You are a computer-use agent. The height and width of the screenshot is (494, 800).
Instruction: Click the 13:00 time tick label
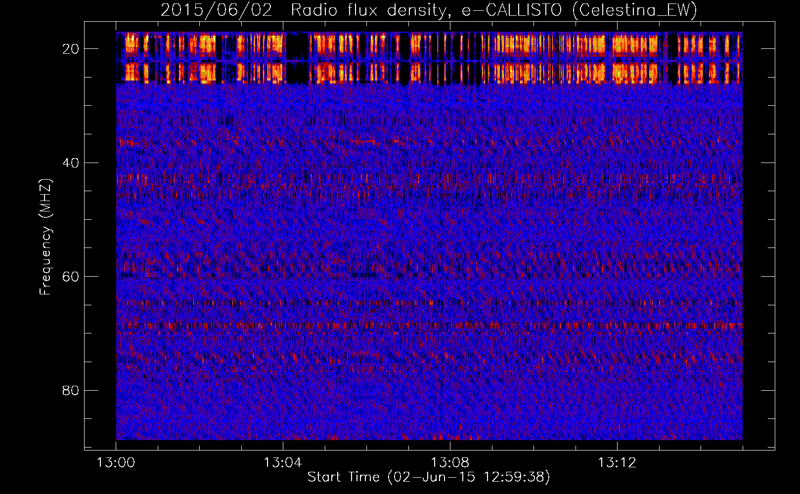coord(116,463)
